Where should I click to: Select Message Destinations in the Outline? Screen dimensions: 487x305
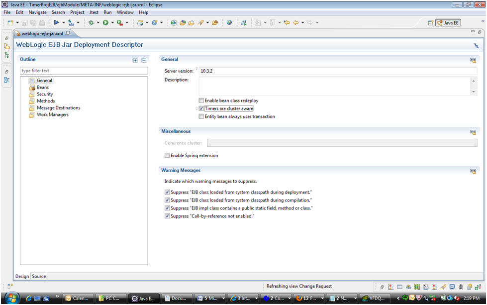[x=58, y=108]
